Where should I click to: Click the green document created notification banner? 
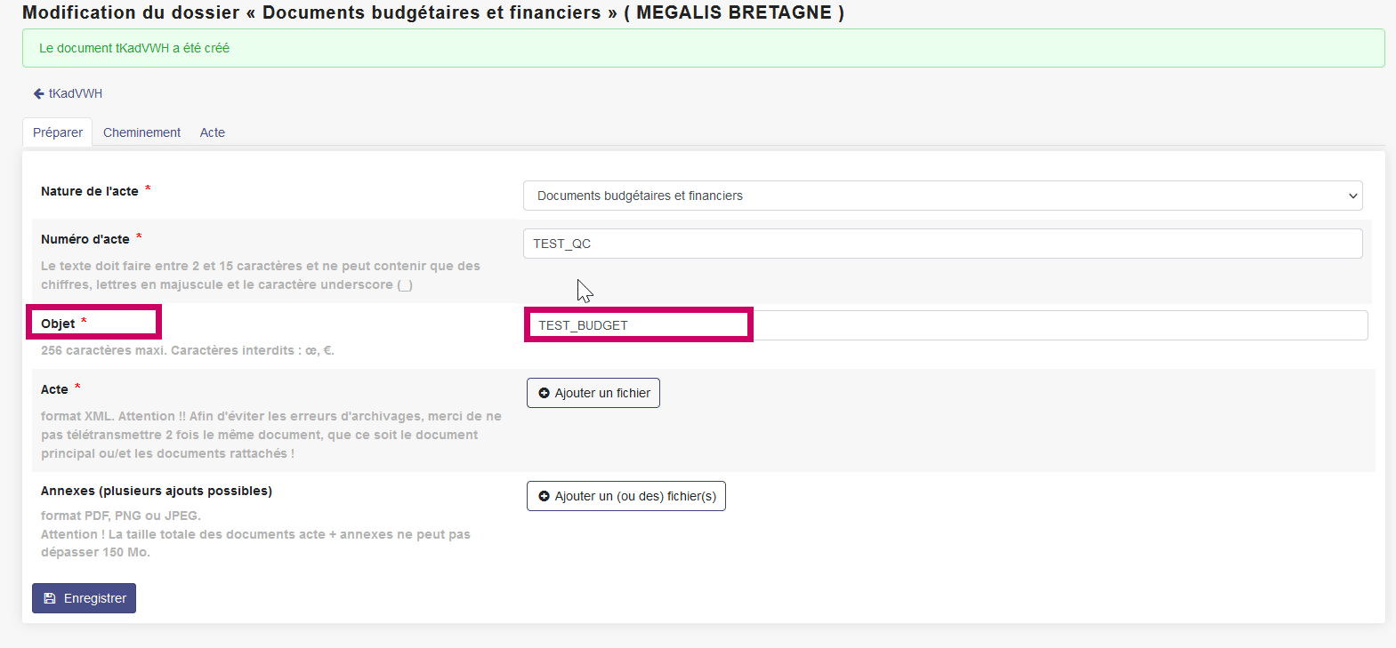click(703, 48)
